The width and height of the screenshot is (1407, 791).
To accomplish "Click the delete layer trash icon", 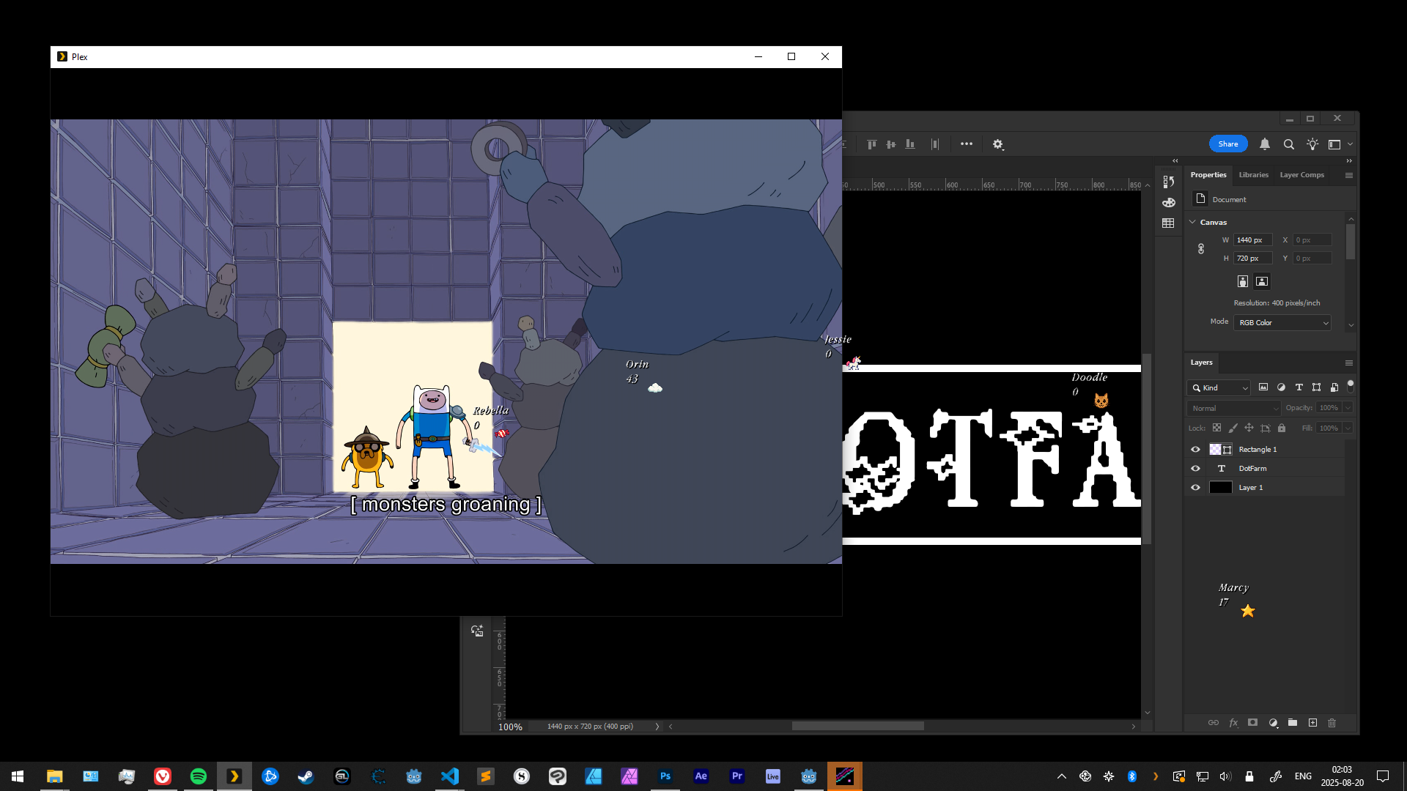I will click(x=1332, y=723).
